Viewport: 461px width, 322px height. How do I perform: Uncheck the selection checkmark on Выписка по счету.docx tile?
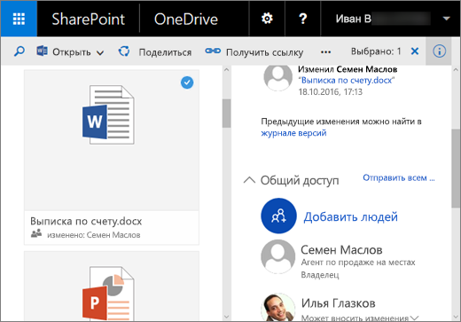187,82
